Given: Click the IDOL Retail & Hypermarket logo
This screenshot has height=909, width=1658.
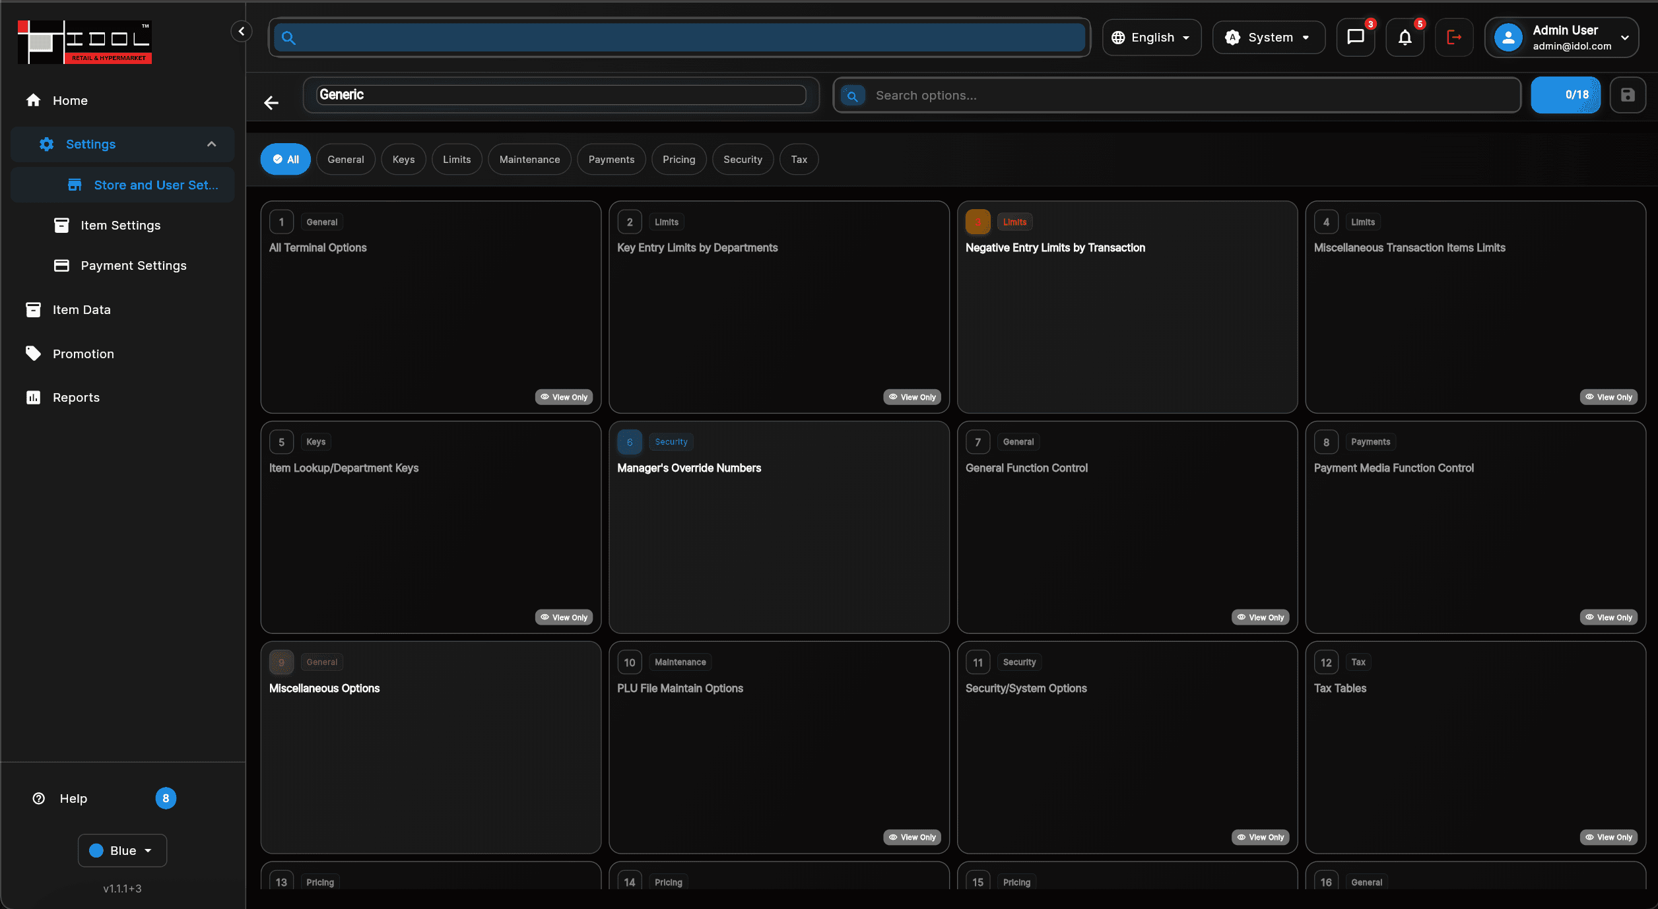Looking at the screenshot, I should point(84,42).
